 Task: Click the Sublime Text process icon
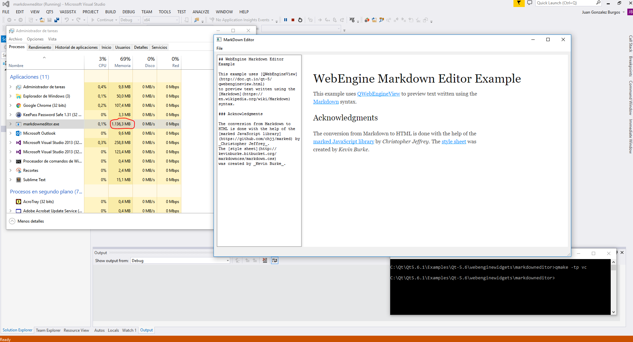[19, 180]
